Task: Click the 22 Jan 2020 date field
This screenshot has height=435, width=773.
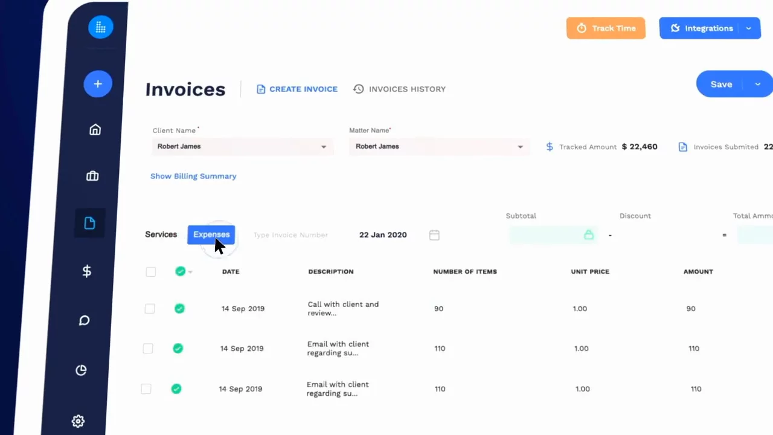Action: click(x=383, y=235)
